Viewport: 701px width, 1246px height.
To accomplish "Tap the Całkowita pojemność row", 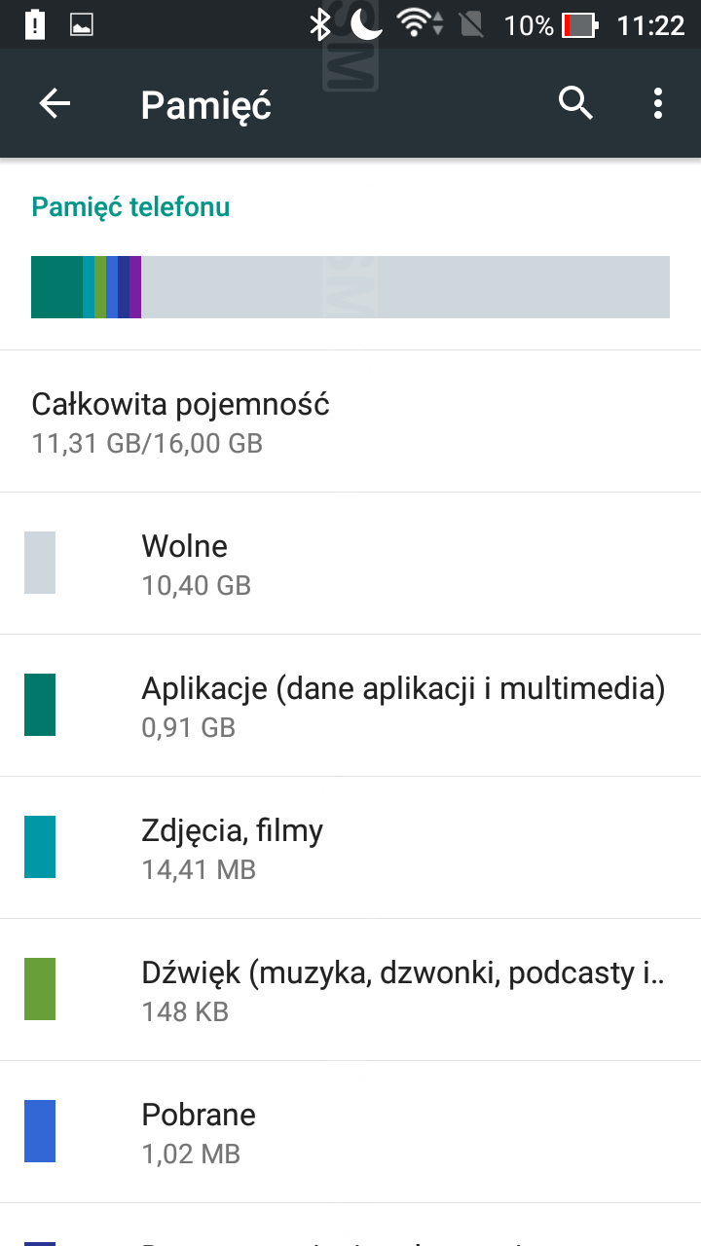I will click(x=350, y=421).
